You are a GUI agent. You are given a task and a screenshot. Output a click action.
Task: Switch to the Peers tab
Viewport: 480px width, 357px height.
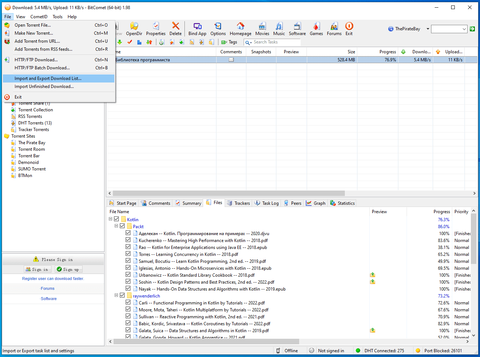coord(292,203)
